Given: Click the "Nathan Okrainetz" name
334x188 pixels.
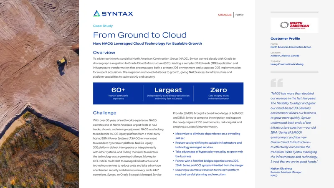Looking at the screenshot, I should [x=281, y=169].
